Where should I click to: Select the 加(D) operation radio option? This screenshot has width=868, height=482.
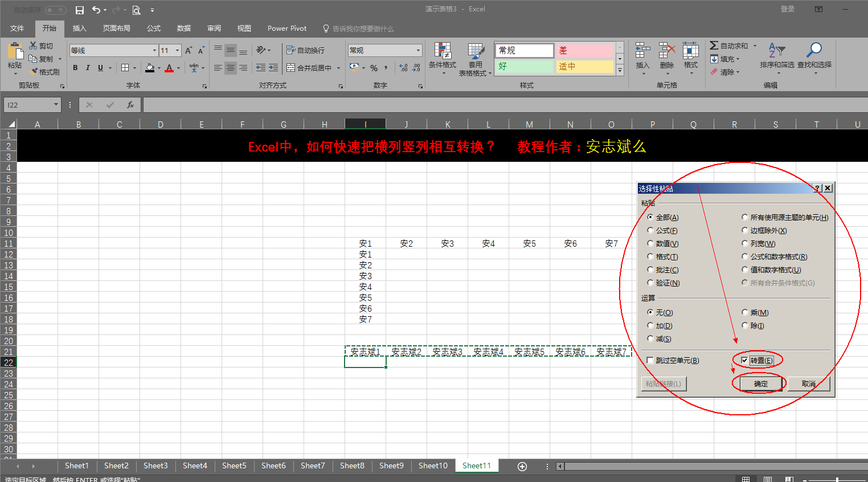650,325
